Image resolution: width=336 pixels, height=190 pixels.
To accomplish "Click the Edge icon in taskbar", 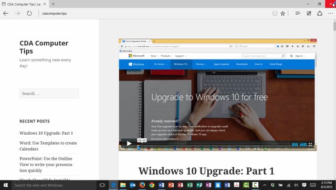I will pos(113,185).
